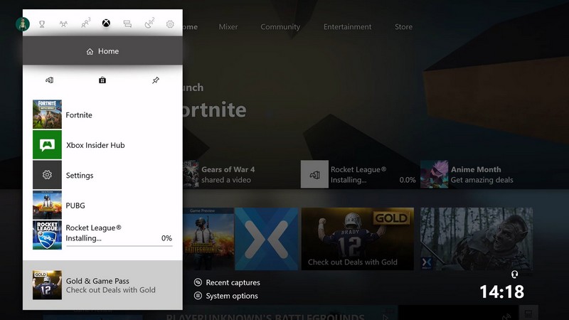Open the Messages chat icon tab
569x320 pixels.
tap(127, 24)
